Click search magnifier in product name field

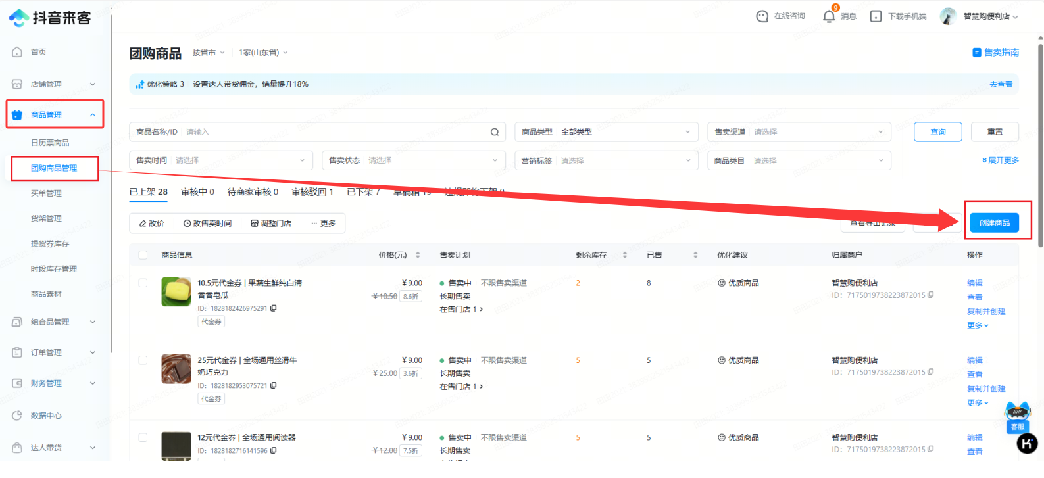(495, 132)
